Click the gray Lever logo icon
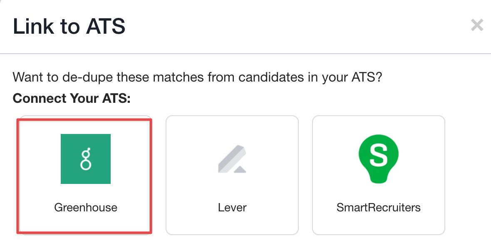The width and height of the screenshot is (491, 243). click(x=232, y=159)
